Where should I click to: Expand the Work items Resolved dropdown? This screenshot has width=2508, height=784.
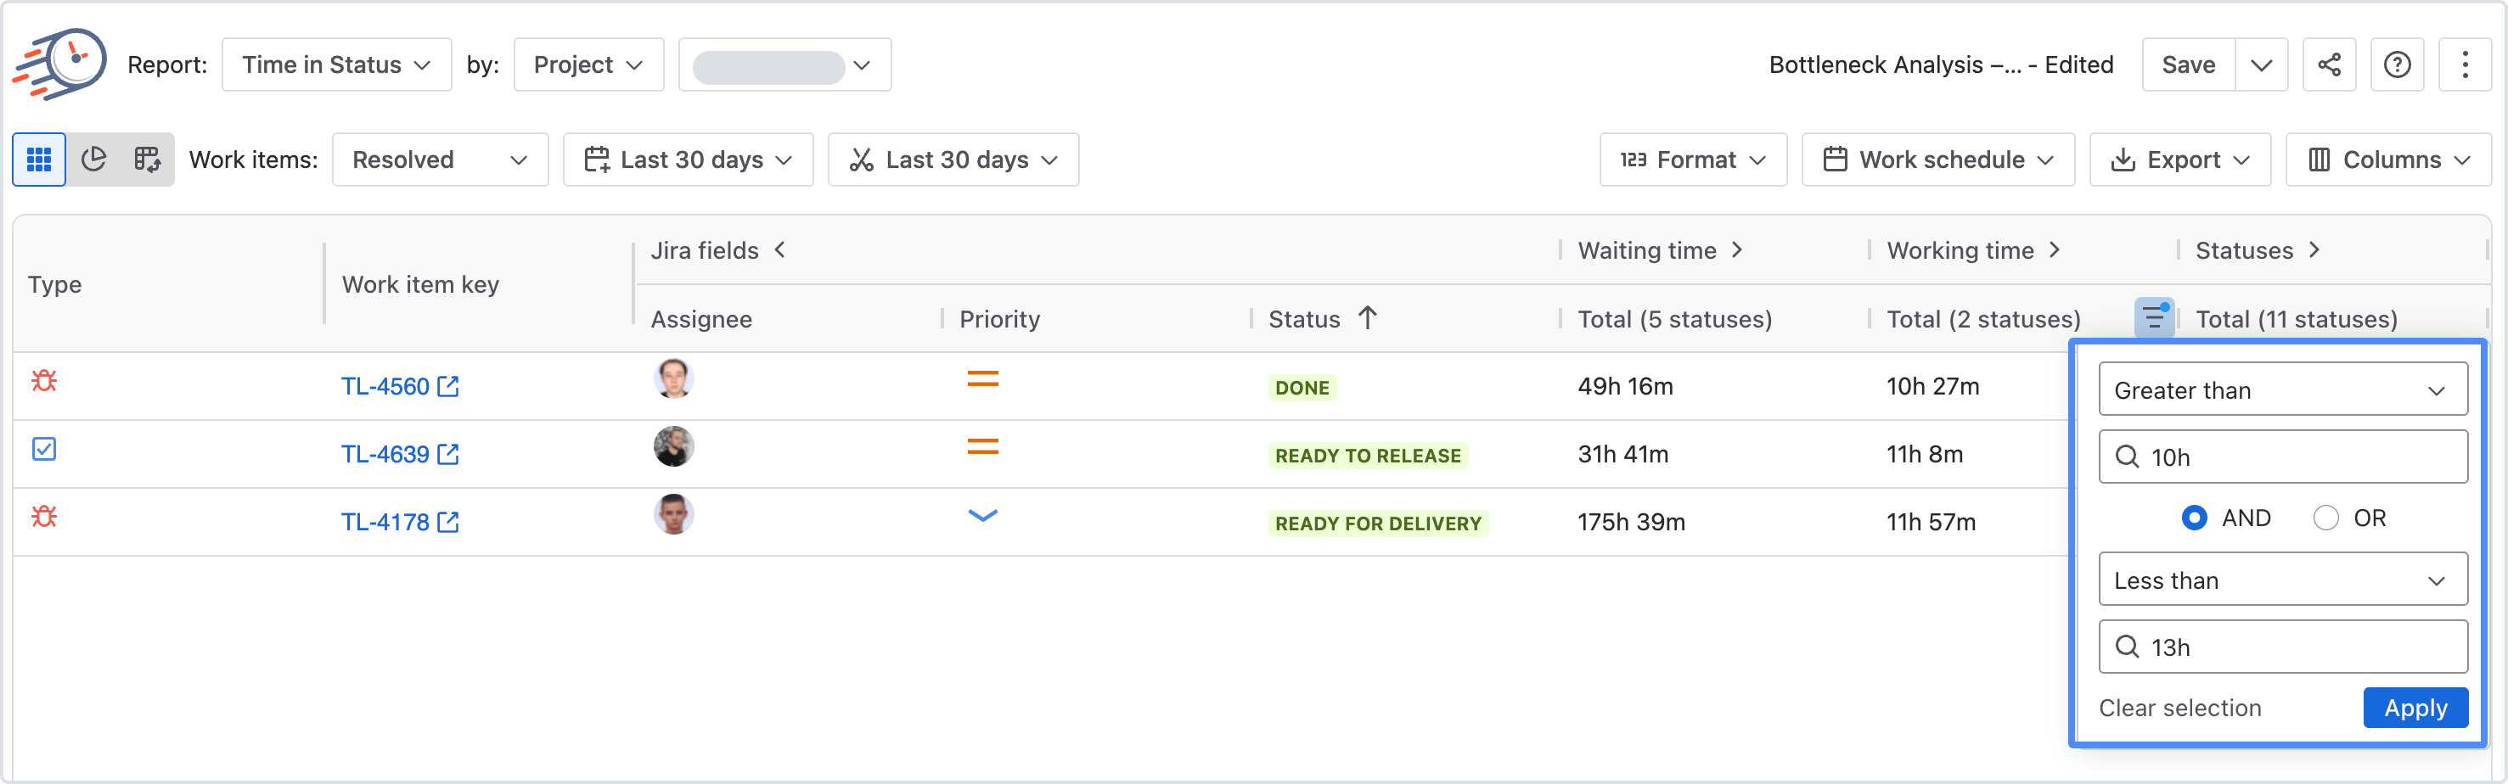[x=440, y=160]
